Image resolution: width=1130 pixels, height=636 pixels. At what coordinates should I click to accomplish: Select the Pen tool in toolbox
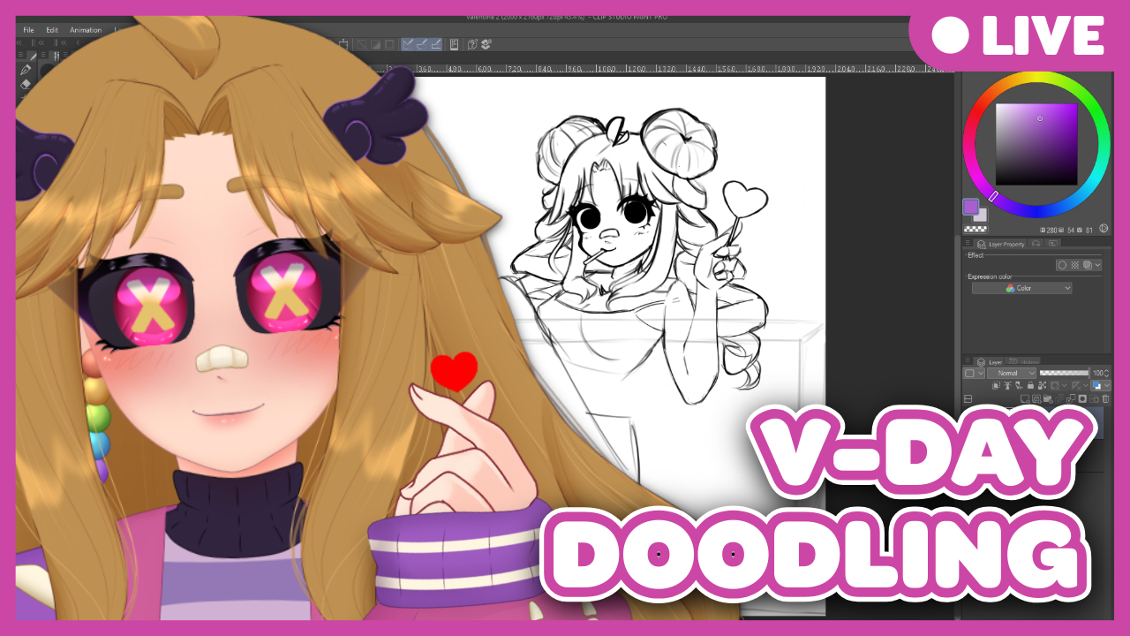[x=25, y=70]
